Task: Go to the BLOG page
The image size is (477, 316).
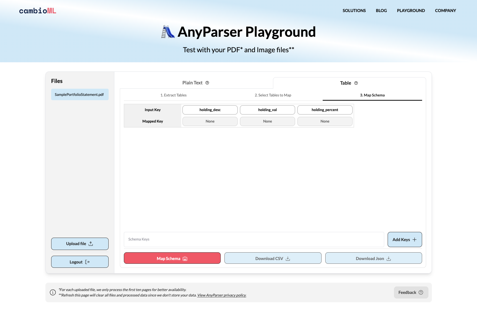Action: coord(381,11)
